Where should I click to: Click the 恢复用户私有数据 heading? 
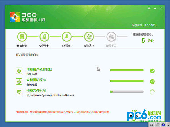pyautogui.click(x=39, y=69)
